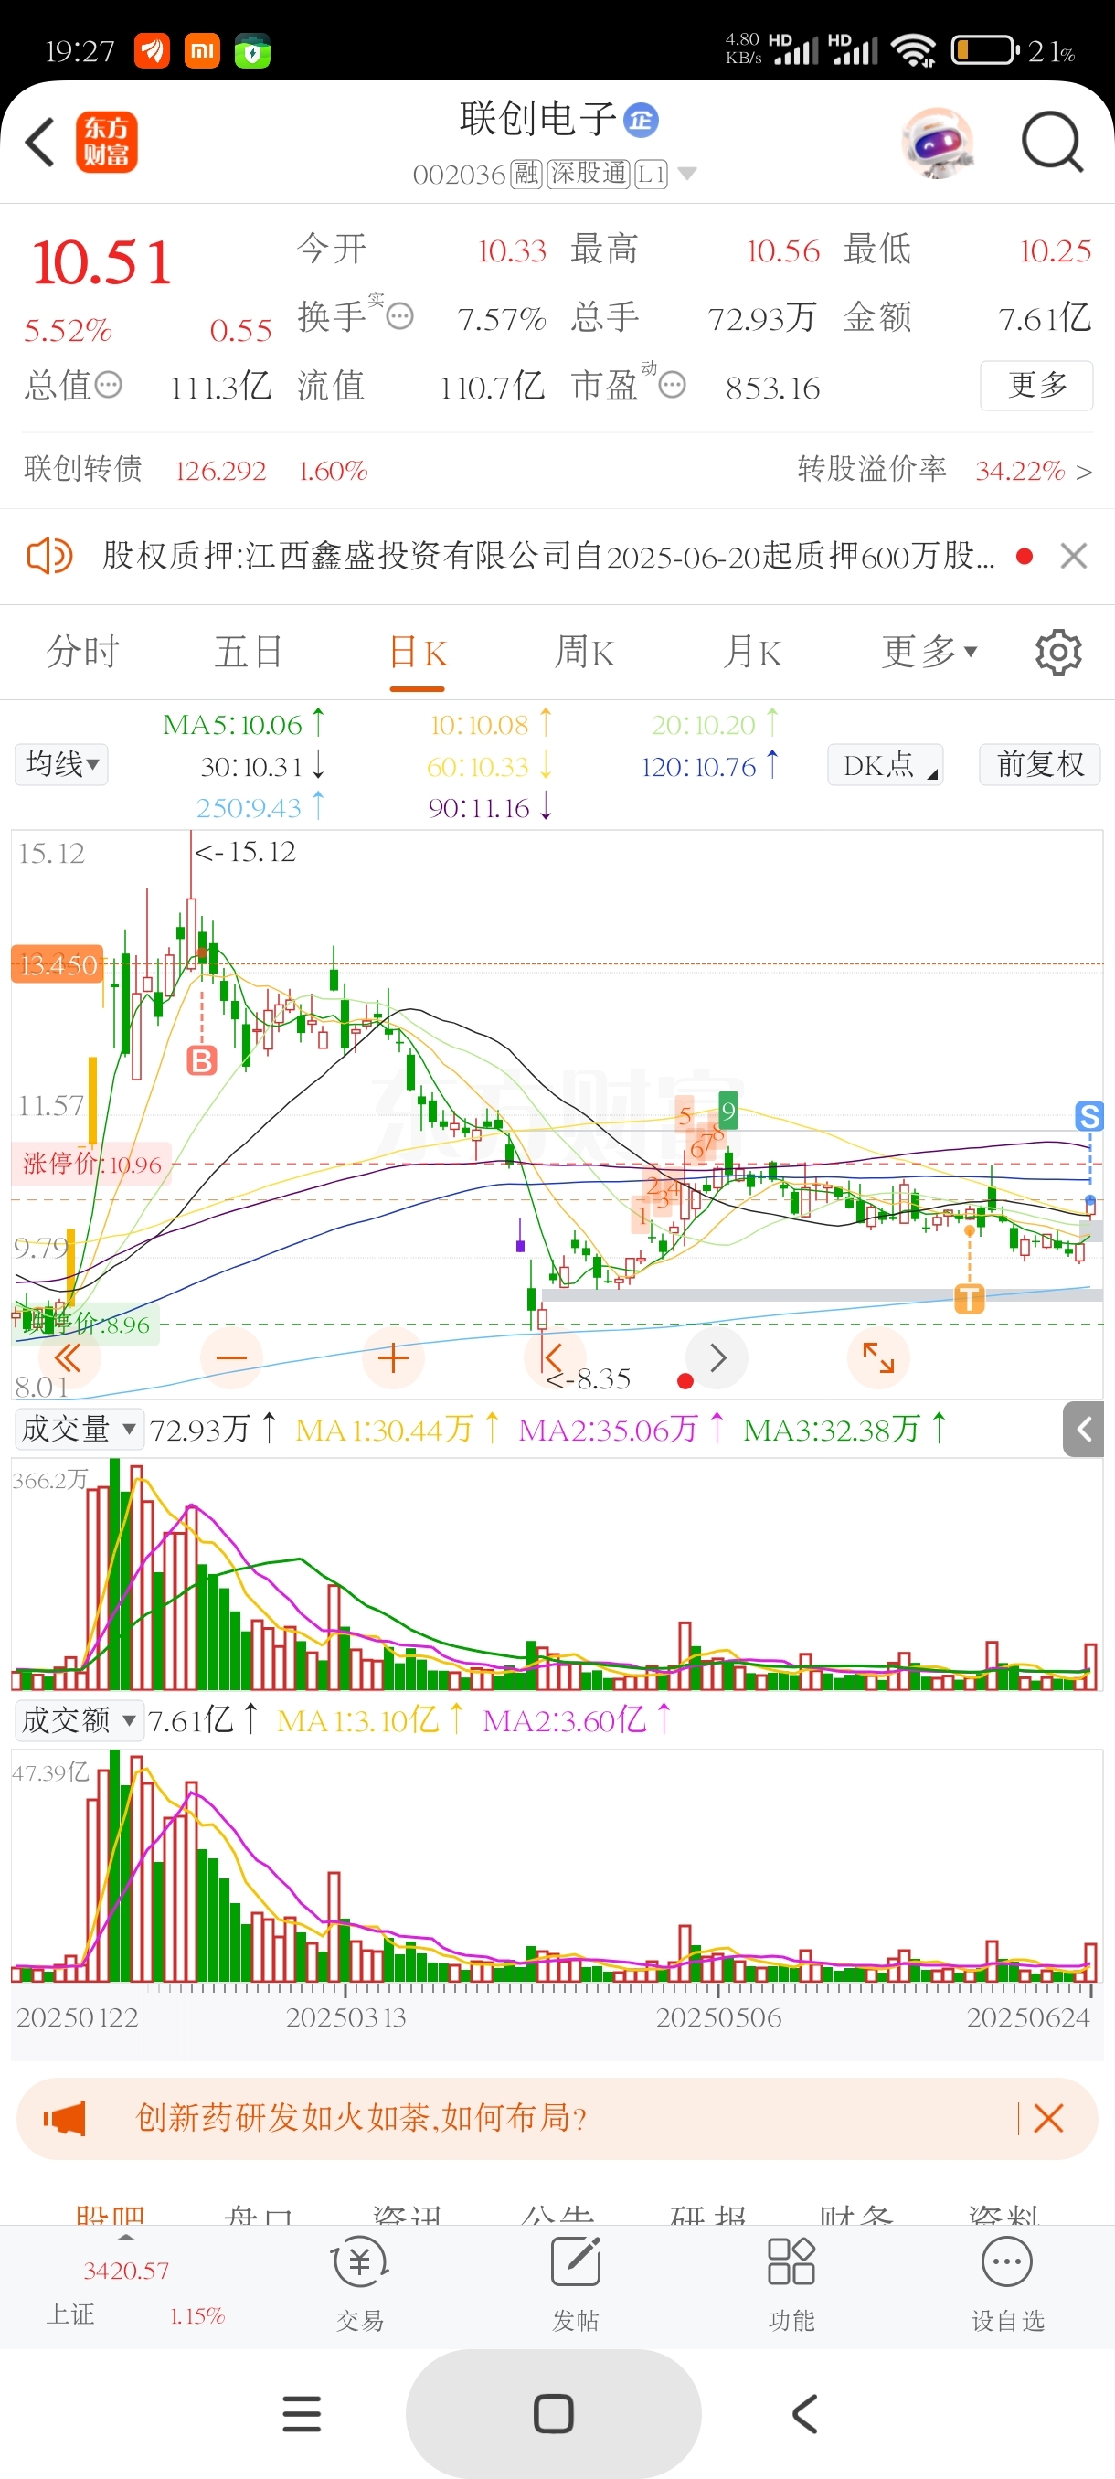Tap the 深股通 tag
Screen dimensions: 1115x2479
588,175
